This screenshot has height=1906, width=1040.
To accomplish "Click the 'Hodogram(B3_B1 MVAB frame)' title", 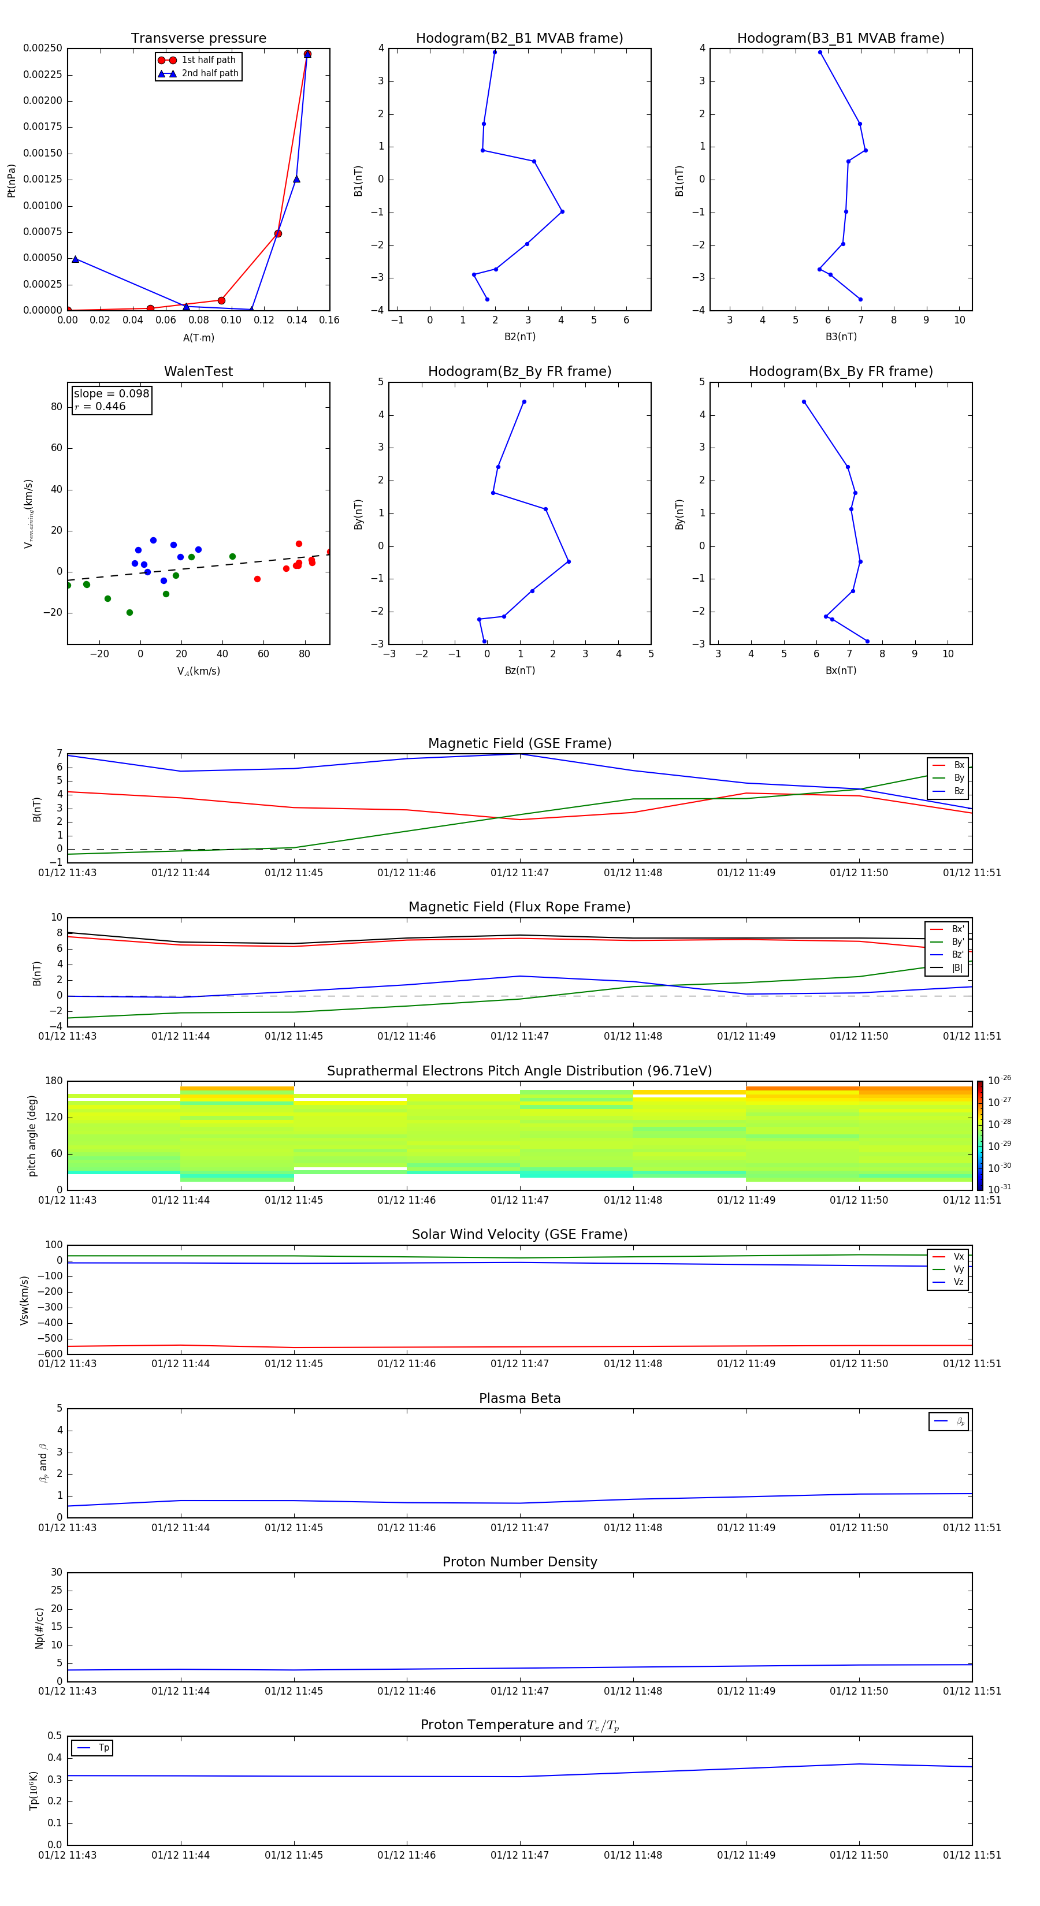I will coord(841,39).
